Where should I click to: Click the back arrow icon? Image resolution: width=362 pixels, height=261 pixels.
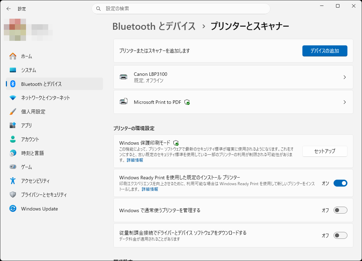point(9,9)
